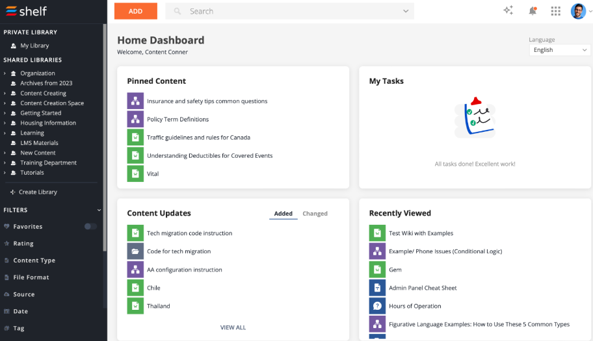The height and width of the screenshot is (341, 593).
Task: Select Archives from 2023 library
Action: (46, 83)
